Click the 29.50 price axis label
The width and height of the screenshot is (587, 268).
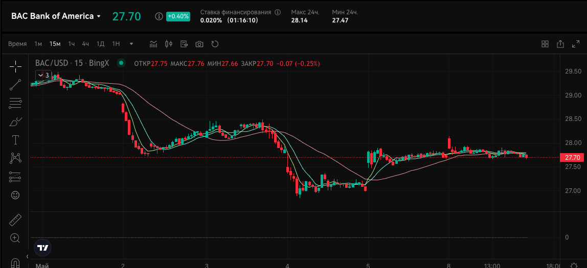pyautogui.click(x=573, y=71)
